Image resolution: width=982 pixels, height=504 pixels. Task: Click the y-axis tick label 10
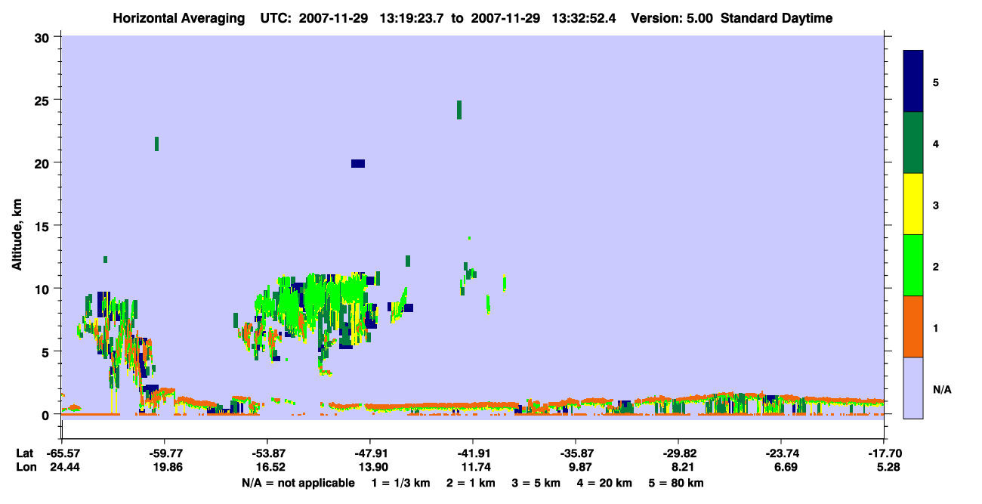[44, 289]
